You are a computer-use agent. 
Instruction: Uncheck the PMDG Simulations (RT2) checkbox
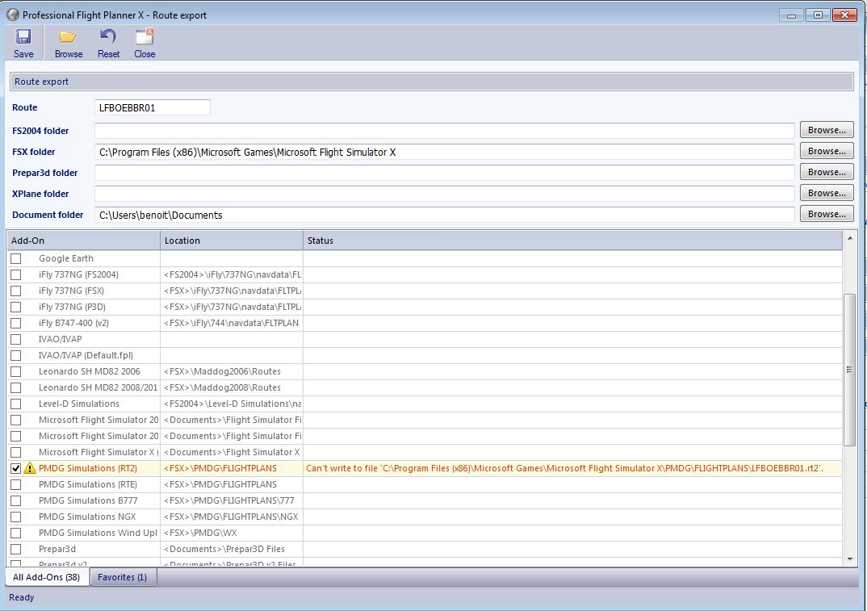pyautogui.click(x=16, y=468)
